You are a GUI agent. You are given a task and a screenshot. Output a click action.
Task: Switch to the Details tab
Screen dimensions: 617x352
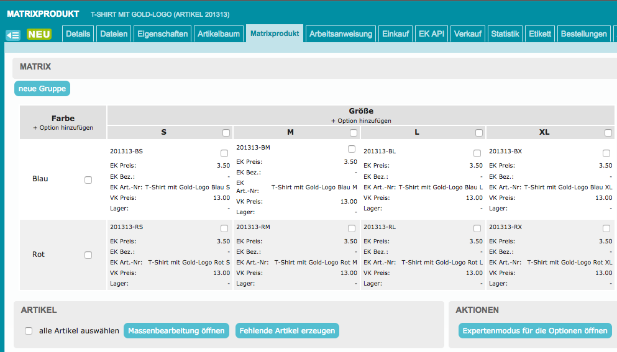[78, 34]
